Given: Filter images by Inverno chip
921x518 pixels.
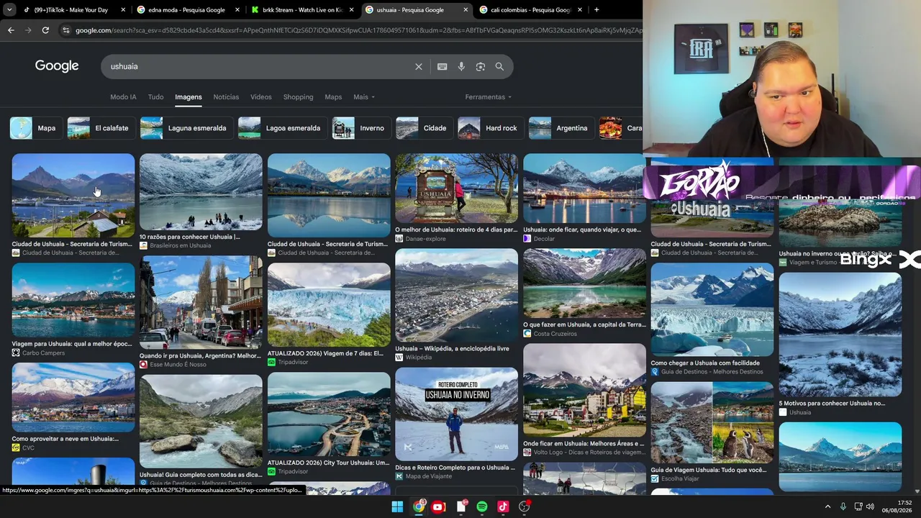Looking at the screenshot, I should pos(360,128).
